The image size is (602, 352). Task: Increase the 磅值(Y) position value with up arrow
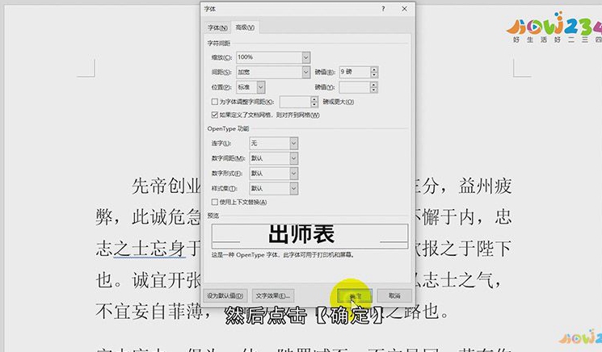tap(373, 85)
